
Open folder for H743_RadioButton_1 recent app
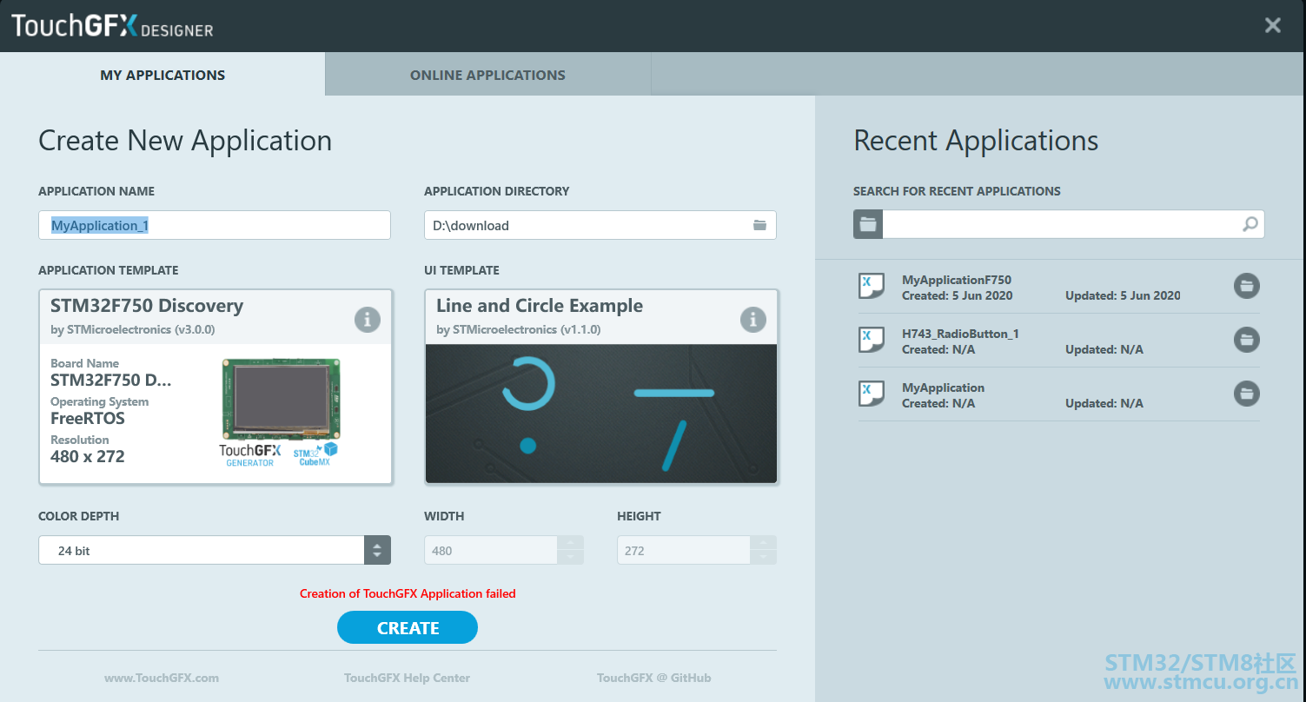(1247, 340)
